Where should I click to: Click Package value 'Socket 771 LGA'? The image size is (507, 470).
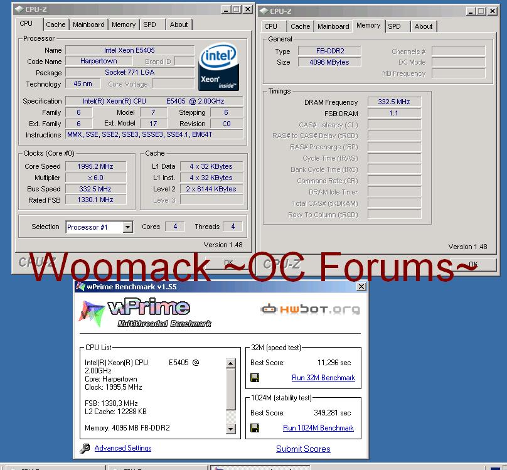click(x=130, y=72)
